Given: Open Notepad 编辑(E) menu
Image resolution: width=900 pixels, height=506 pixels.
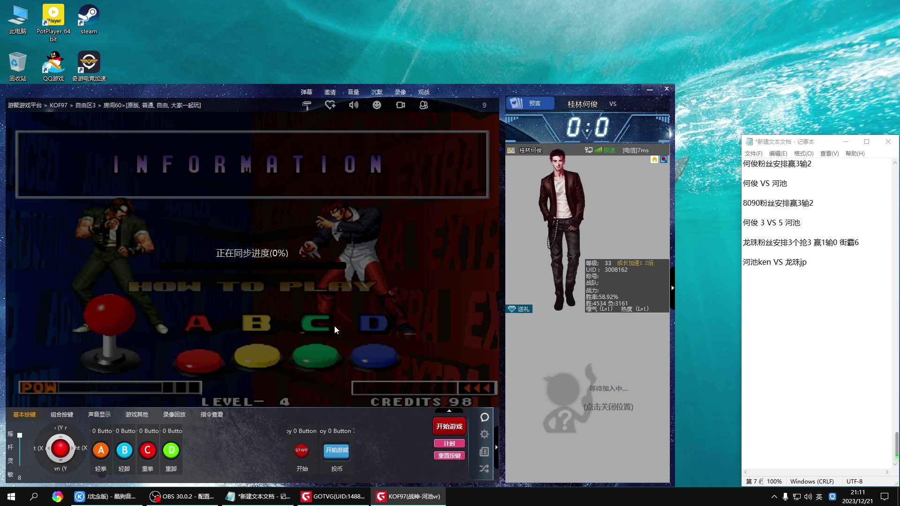Looking at the screenshot, I should pyautogui.click(x=778, y=153).
